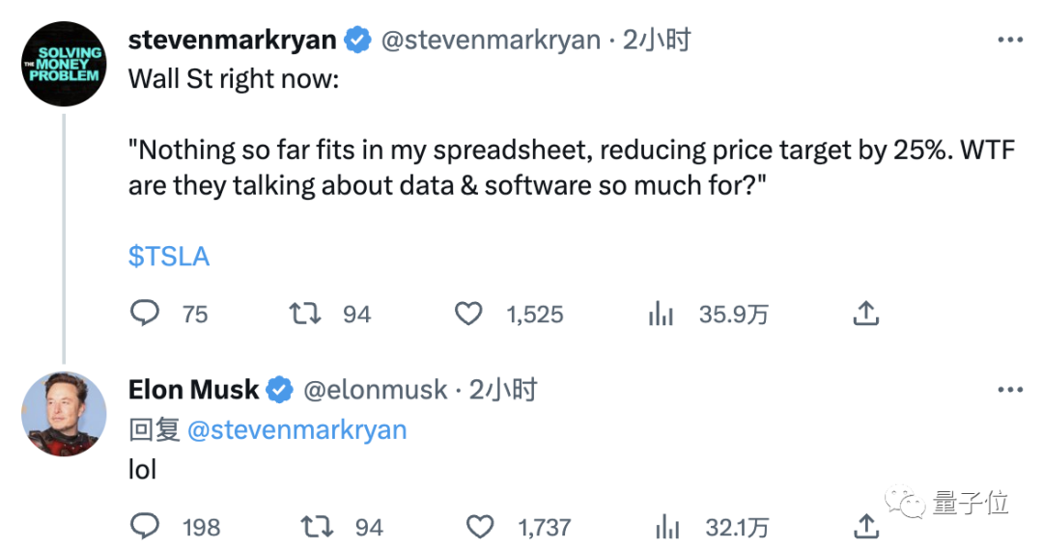
Task: Open stevenmarkryan's profile from display name
Action: (232, 40)
